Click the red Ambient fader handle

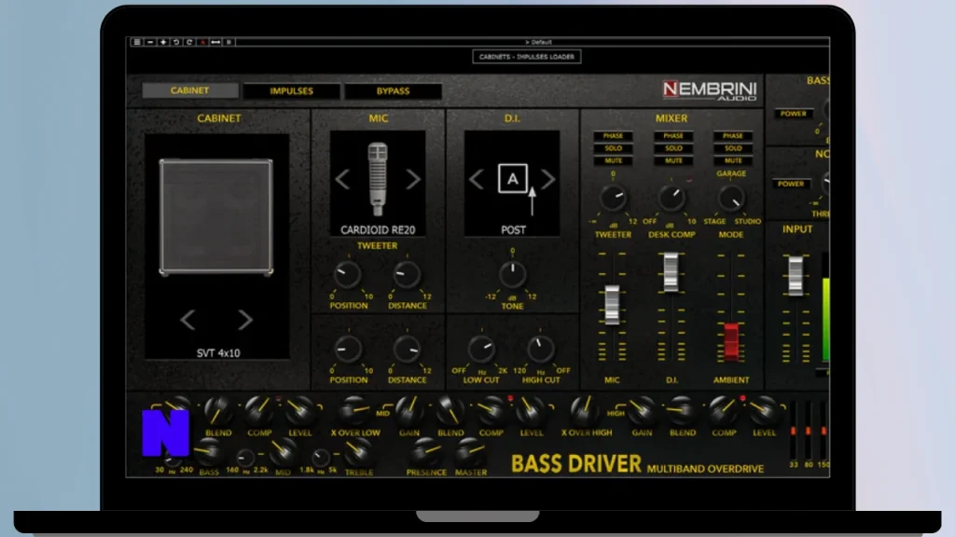click(731, 341)
